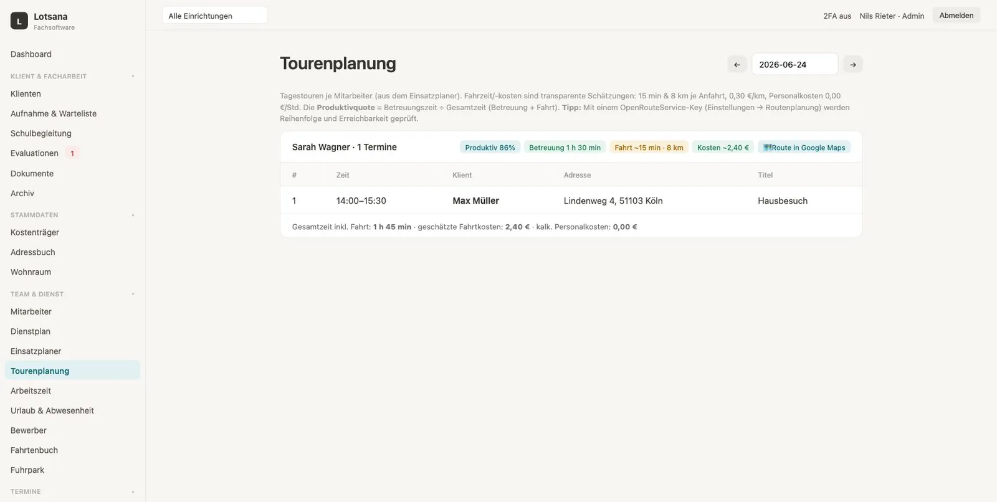Click the Hausbesuch title cell
Image resolution: width=997 pixels, height=502 pixels.
pyautogui.click(x=783, y=201)
